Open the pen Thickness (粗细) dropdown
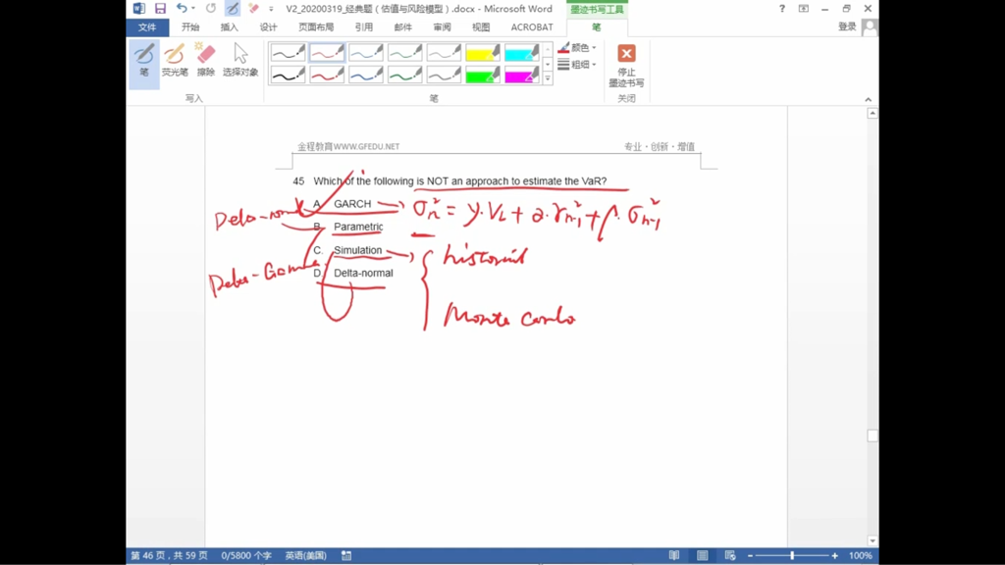The width and height of the screenshot is (1005, 565). coord(577,64)
